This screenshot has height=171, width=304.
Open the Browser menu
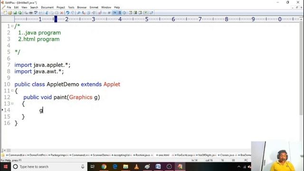click(82, 8)
